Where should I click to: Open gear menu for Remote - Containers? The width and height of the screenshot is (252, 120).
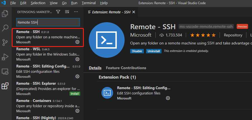[x=77, y=111]
